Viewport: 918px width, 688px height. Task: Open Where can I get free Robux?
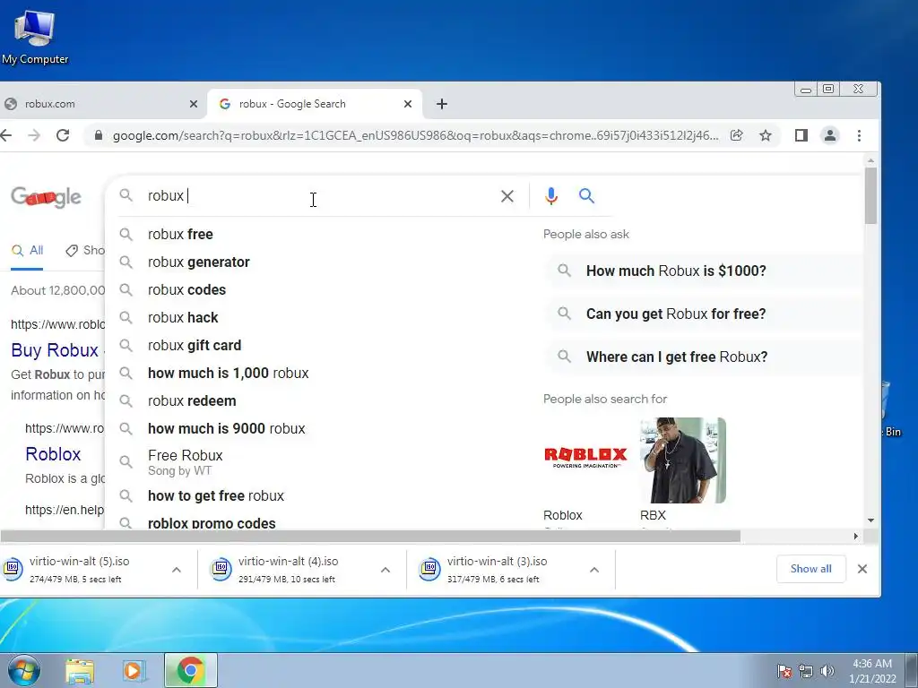coord(703,357)
